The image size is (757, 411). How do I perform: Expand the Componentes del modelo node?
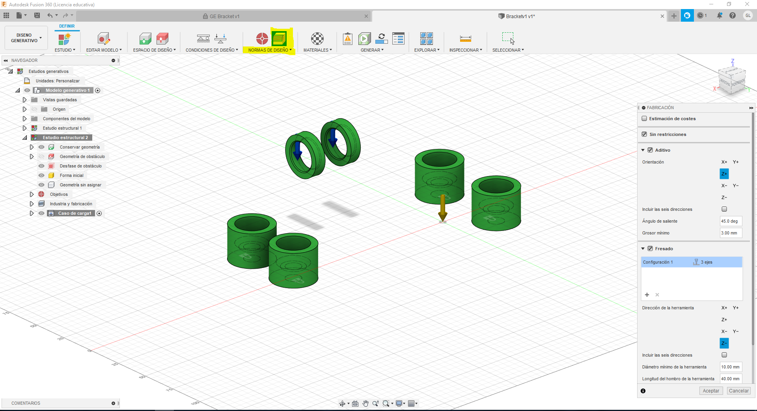(x=24, y=119)
